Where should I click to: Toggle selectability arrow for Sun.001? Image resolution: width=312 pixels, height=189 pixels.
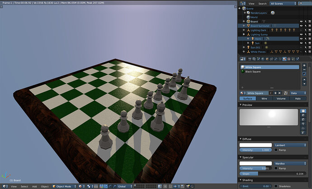pos(306,47)
